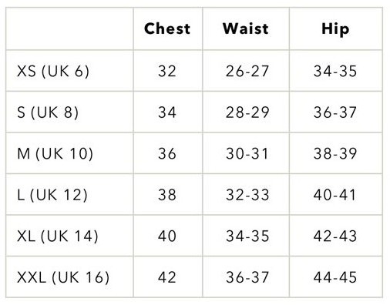This screenshot has height=305, width=390.
Task: Select the L (UK 12) row label
Action: click(52, 195)
